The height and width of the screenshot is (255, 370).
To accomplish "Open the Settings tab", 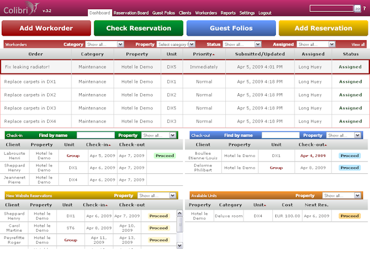I will tap(247, 12).
